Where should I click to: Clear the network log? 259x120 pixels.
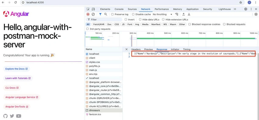click(x=93, y=14)
